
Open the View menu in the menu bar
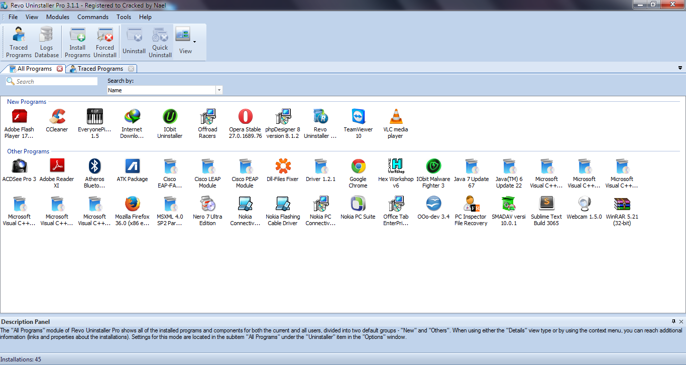click(x=32, y=17)
